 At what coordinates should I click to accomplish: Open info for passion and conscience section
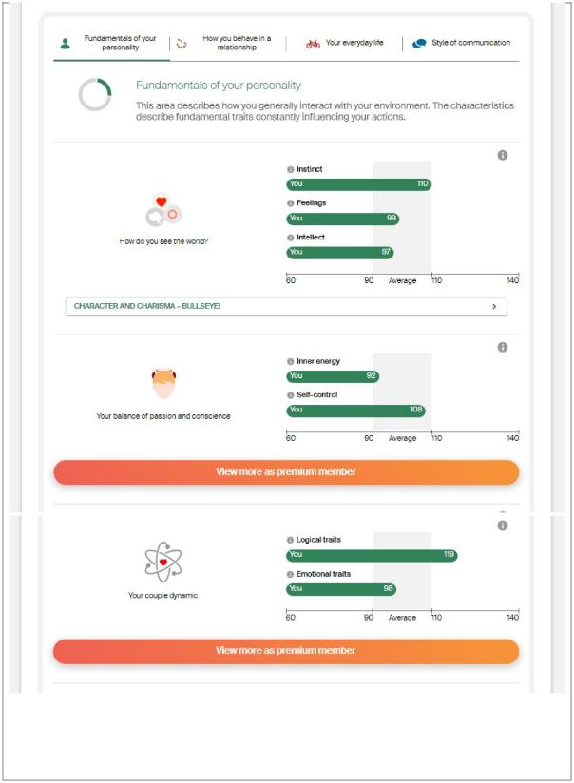point(503,347)
